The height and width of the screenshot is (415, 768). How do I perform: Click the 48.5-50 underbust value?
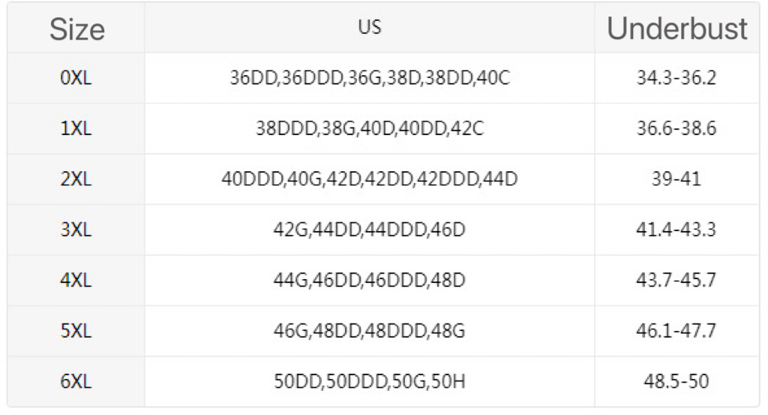[x=676, y=381]
